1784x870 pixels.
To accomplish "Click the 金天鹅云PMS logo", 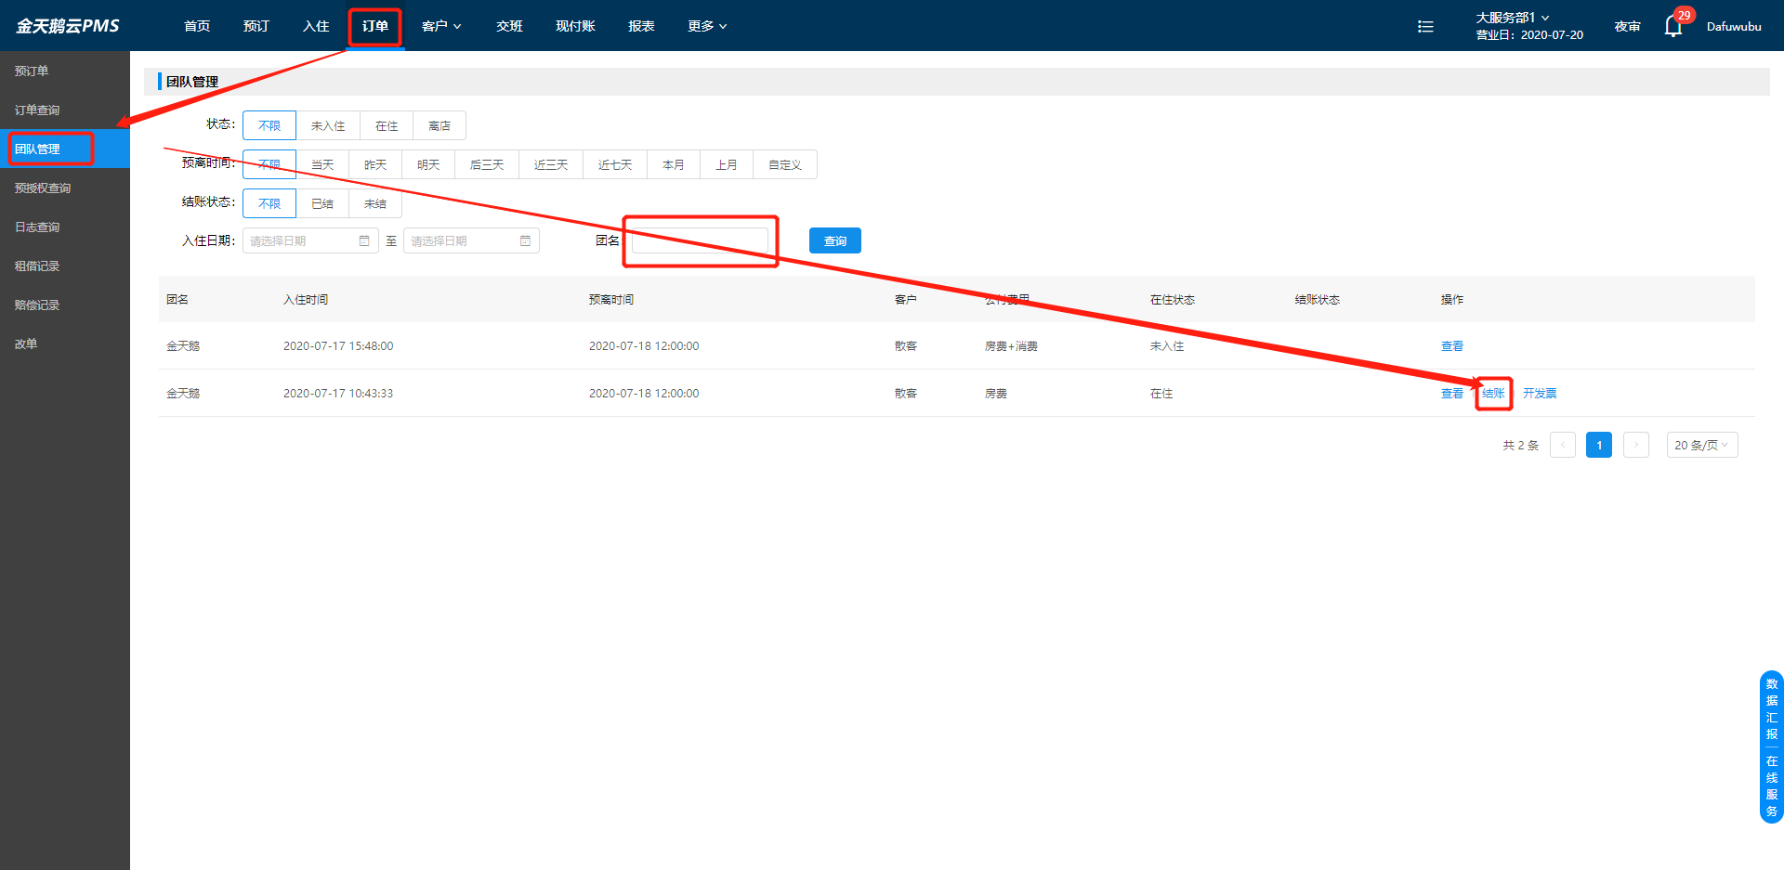I will pos(68,26).
